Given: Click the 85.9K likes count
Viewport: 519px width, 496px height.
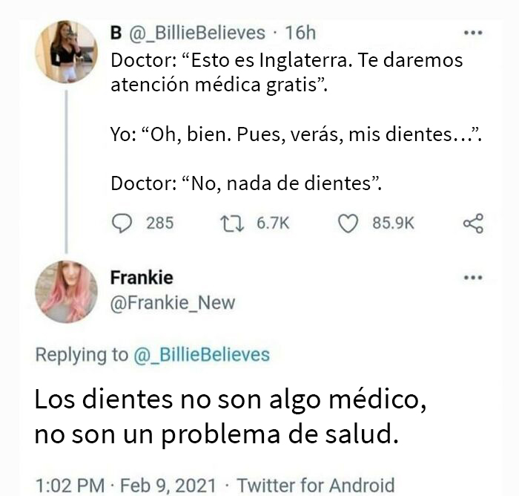Looking at the screenshot, I should tap(393, 223).
